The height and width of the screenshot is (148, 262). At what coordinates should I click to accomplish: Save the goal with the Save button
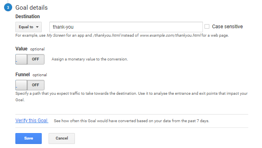click(29, 138)
